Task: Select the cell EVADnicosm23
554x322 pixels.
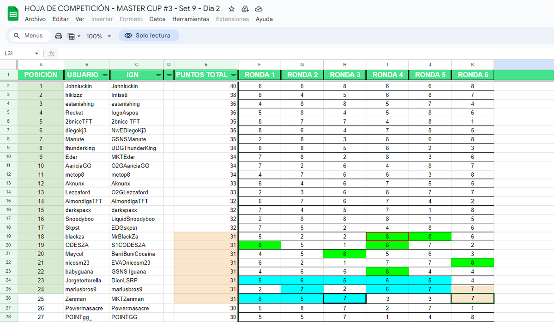Action: point(137,263)
